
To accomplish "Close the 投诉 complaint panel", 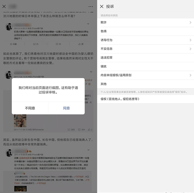I will coord(102,6).
